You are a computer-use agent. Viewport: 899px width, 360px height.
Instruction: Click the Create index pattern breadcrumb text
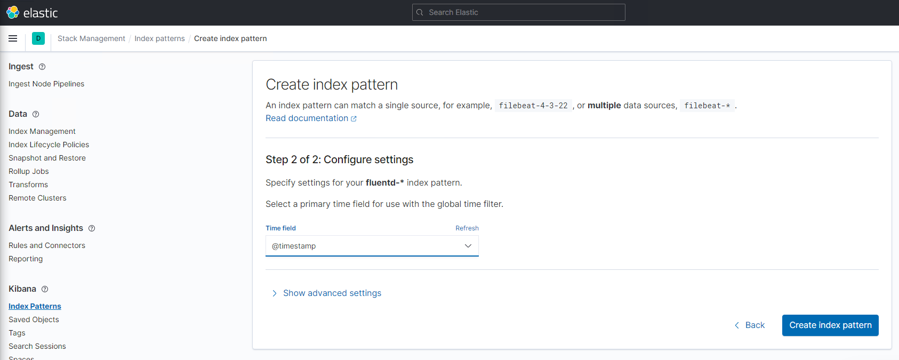230,38
